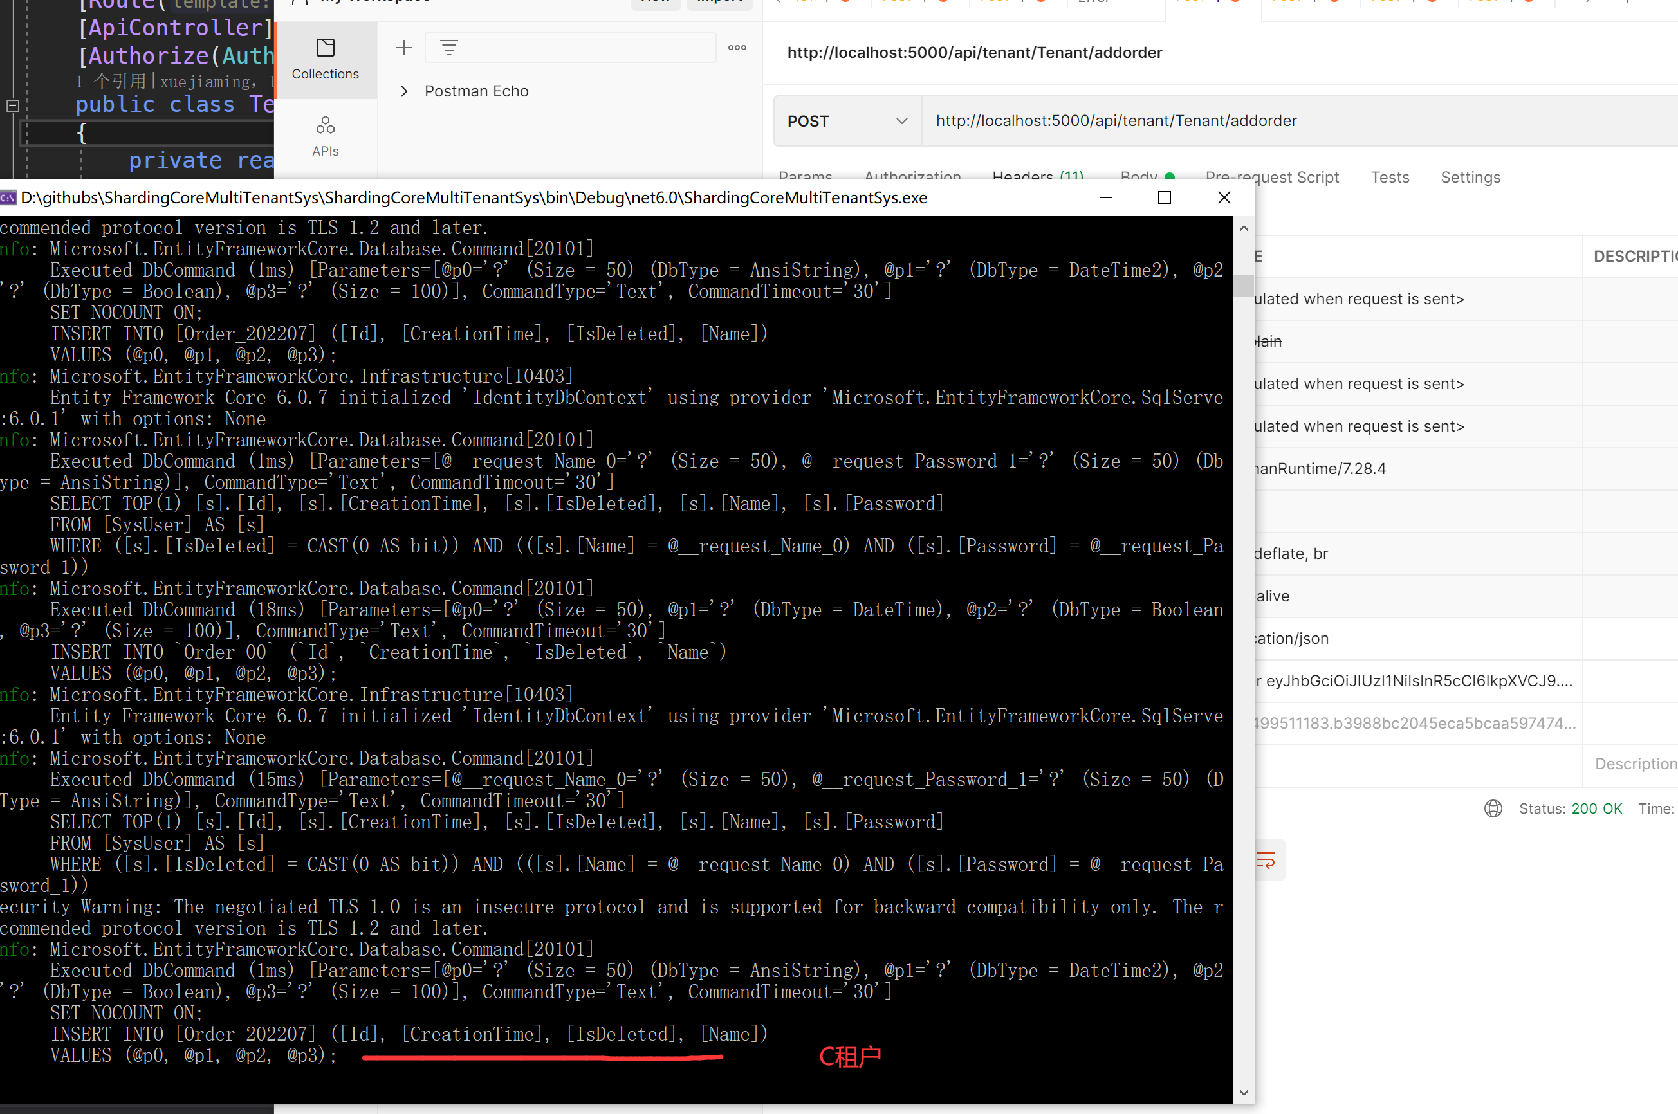The width and height of the screenshot is (1678, 1114).
Task: Open the three-dots collection options menu
Action: 737,48
